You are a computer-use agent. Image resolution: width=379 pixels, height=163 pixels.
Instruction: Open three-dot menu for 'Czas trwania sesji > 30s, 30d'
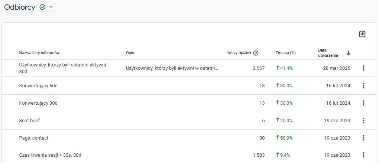363,155
